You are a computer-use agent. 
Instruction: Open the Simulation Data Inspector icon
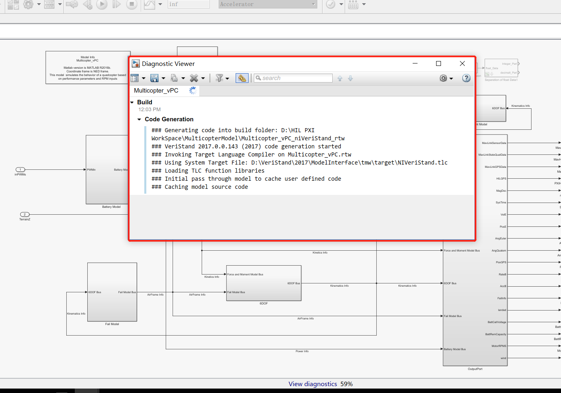click(x=150, y=4)
